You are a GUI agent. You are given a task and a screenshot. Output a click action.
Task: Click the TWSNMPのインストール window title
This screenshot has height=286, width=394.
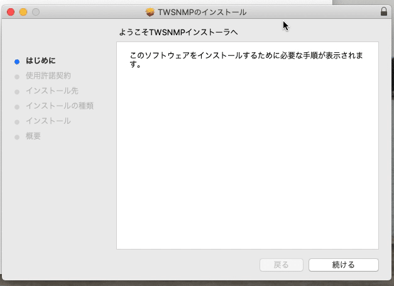[x=202, y=12]
